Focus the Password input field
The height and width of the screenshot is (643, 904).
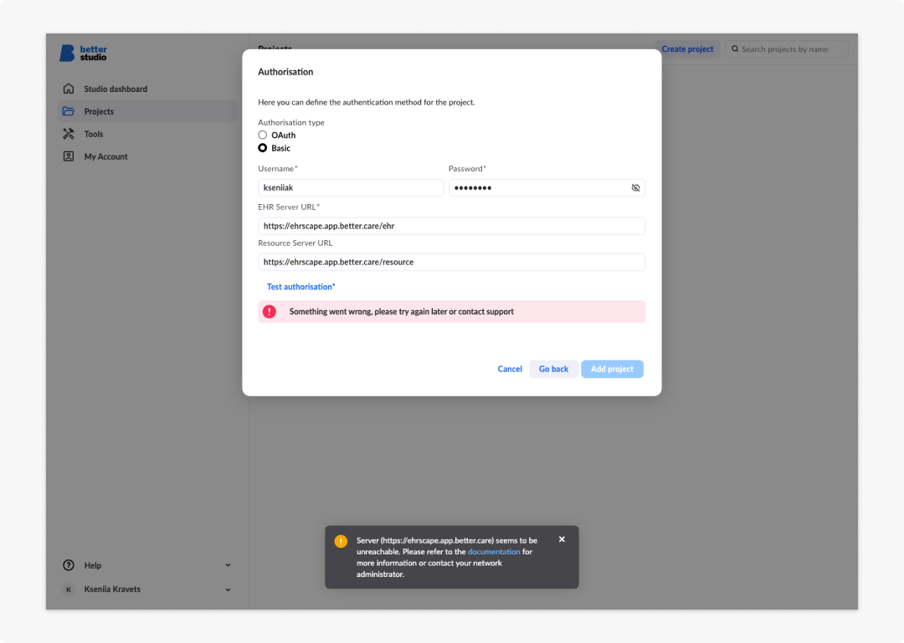(x=547, y=188)
